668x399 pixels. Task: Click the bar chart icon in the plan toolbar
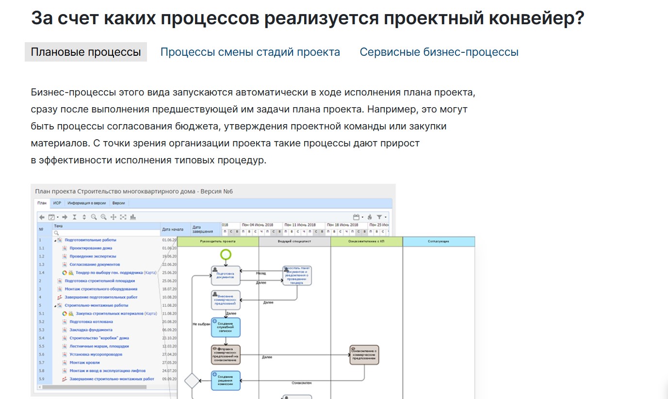[x=133, y=217]
